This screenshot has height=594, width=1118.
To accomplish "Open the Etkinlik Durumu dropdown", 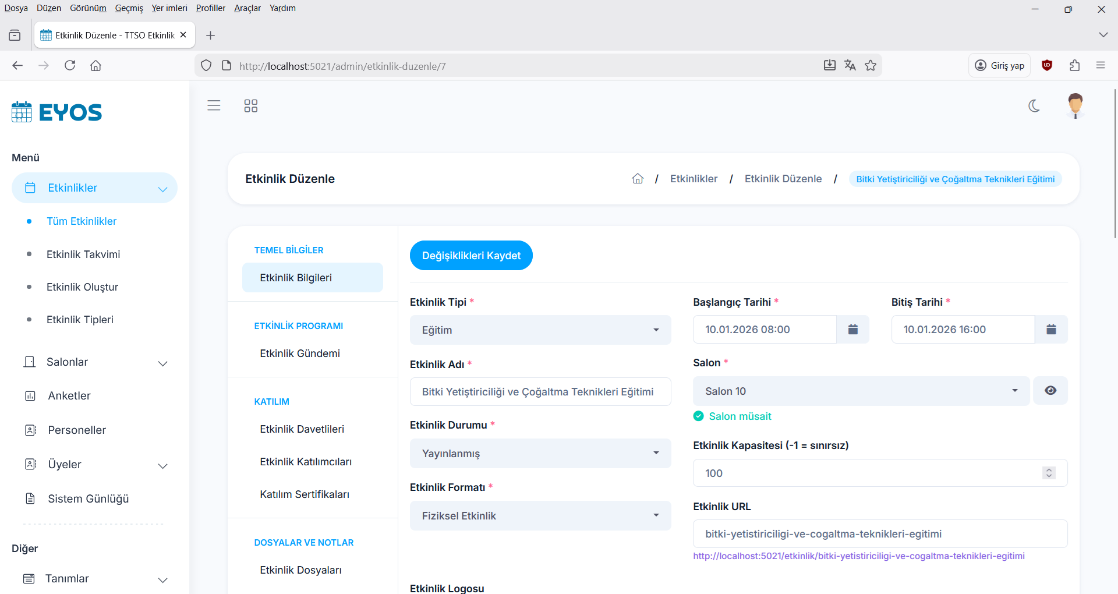I will [x=540, y=454].
